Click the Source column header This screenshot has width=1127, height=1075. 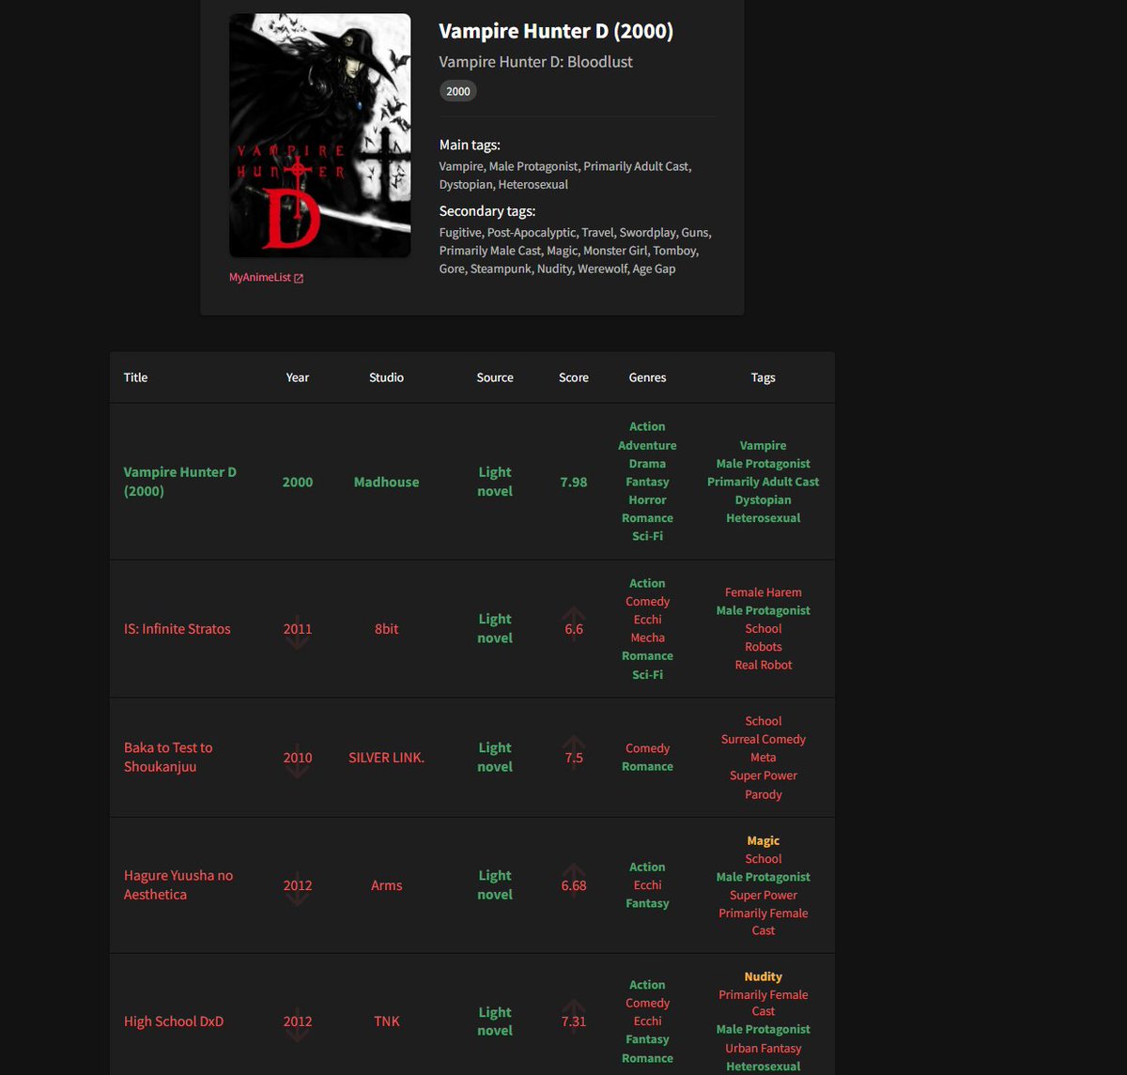click(x=495, y=377)
